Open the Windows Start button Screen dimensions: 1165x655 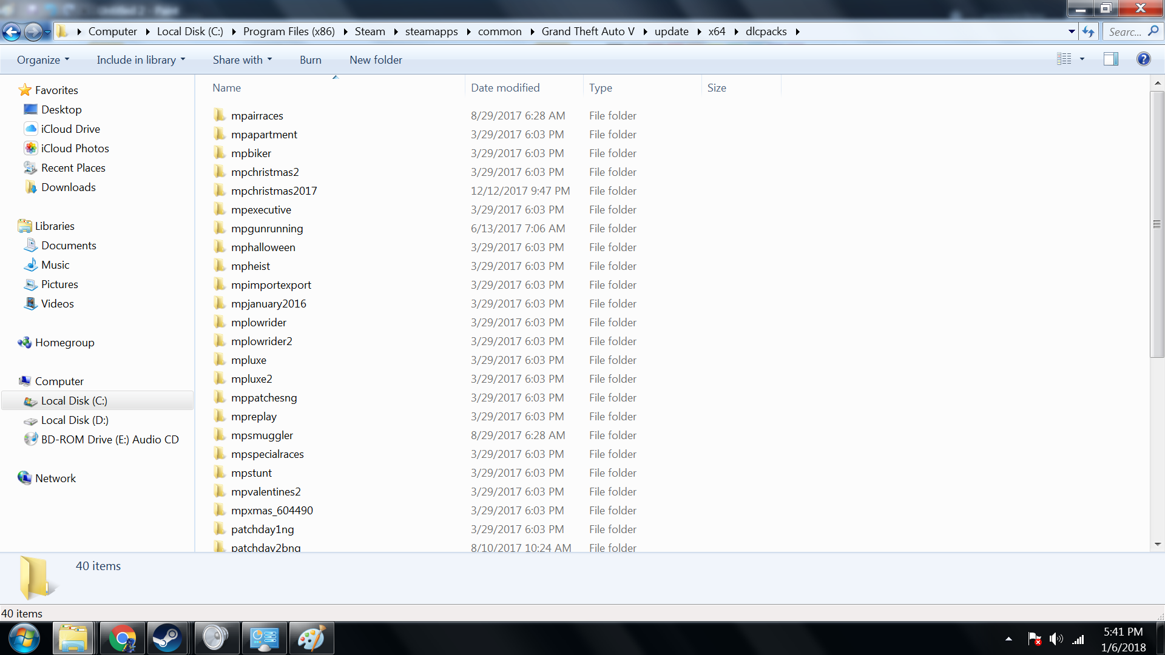[24, 639]
